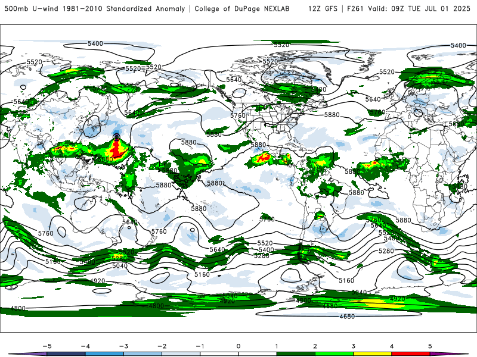Click the '1981-2010' climatology period text
Screen dimensions: 477x357
click(x=82, y=9)
